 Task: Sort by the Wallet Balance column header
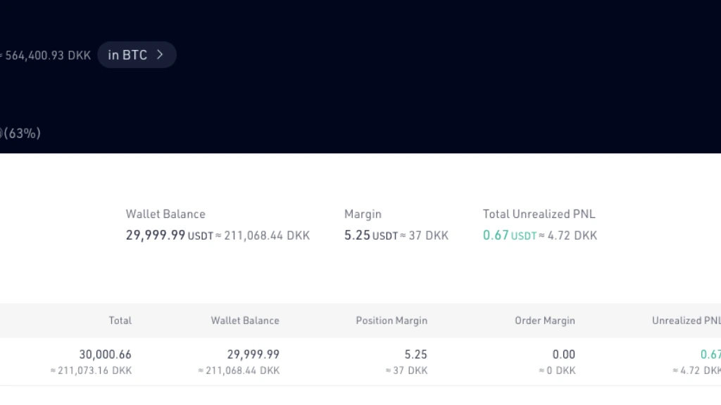pos(245,321)
